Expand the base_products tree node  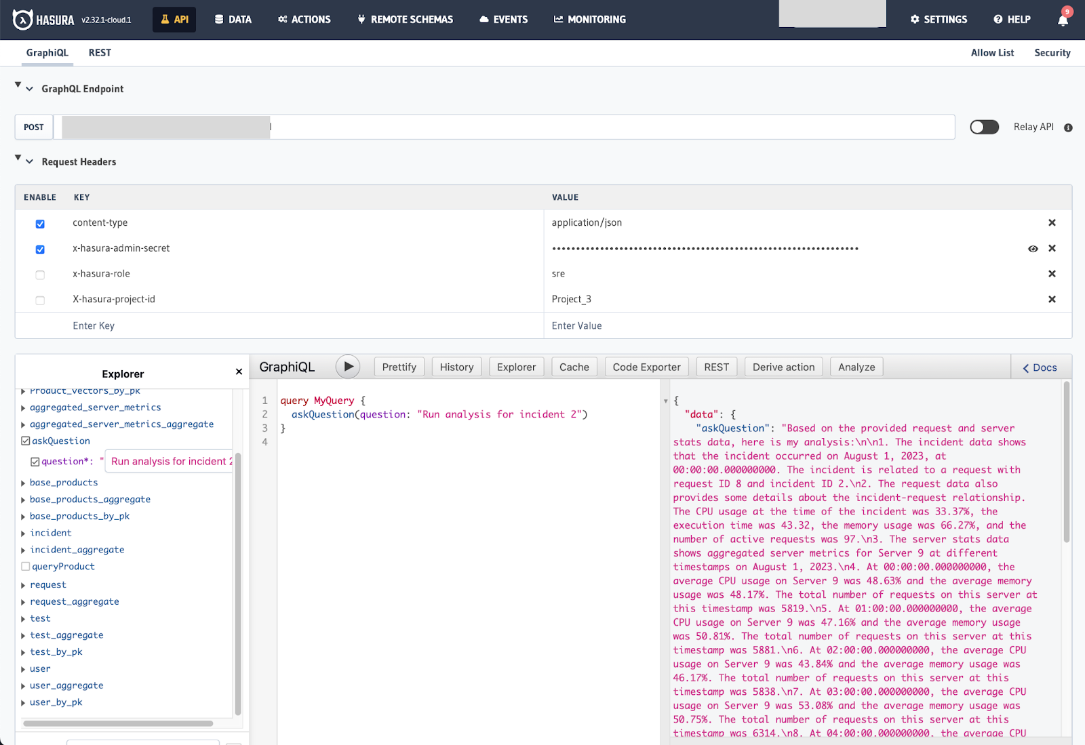pos(23,483)
